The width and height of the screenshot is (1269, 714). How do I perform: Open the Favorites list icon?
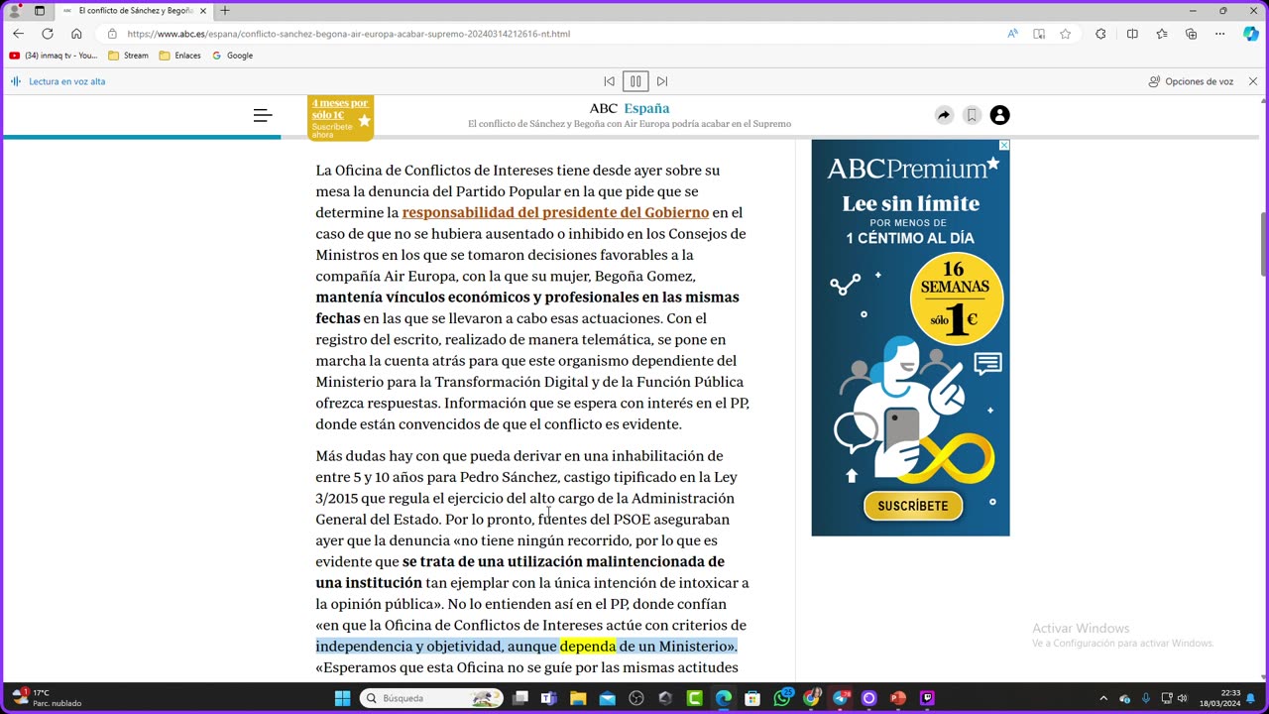point(1162,34)
